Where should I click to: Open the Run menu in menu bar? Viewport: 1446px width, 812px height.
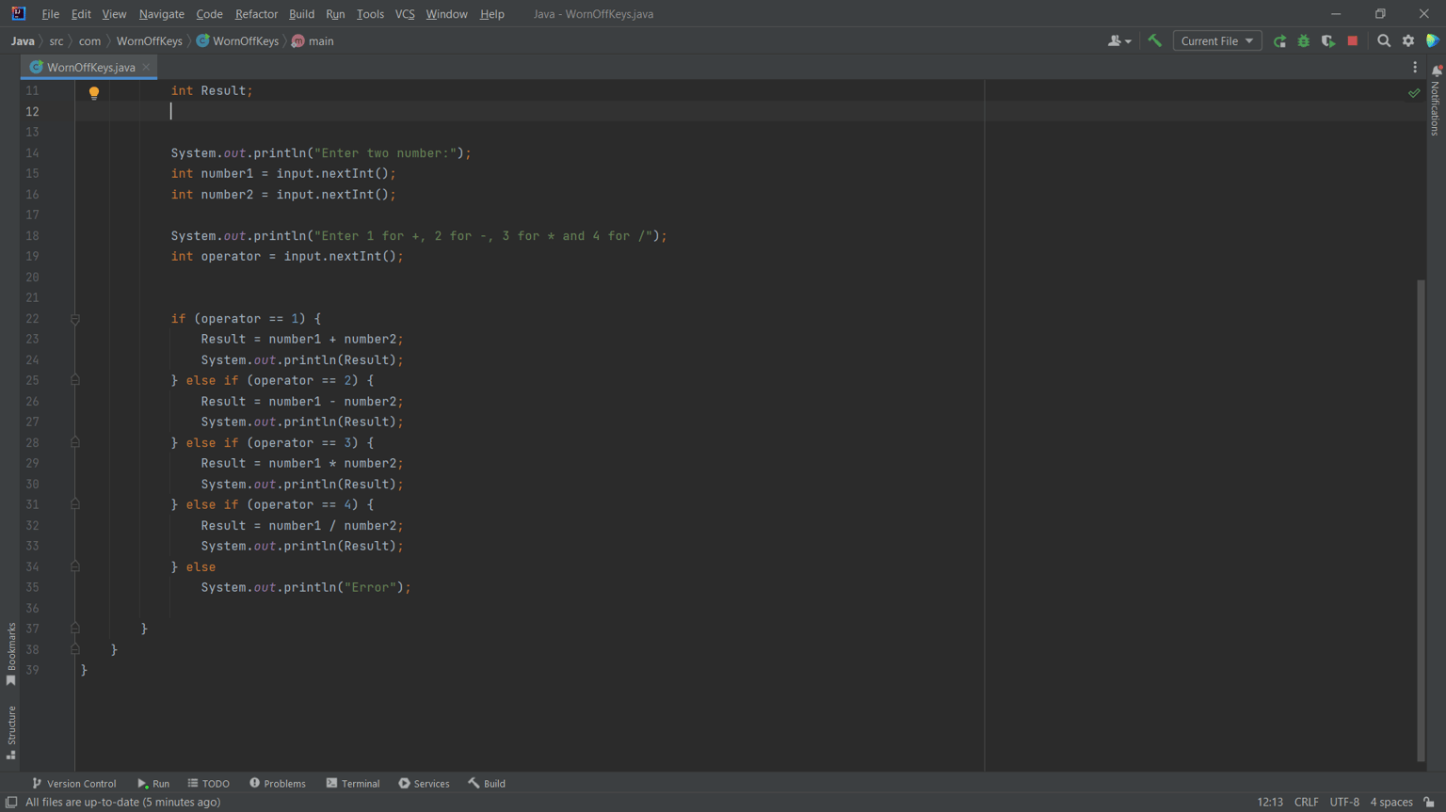(x=335, y=14)
